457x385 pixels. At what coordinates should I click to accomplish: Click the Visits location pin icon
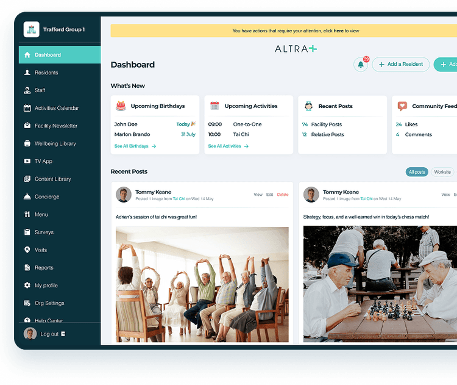(27, 250)
